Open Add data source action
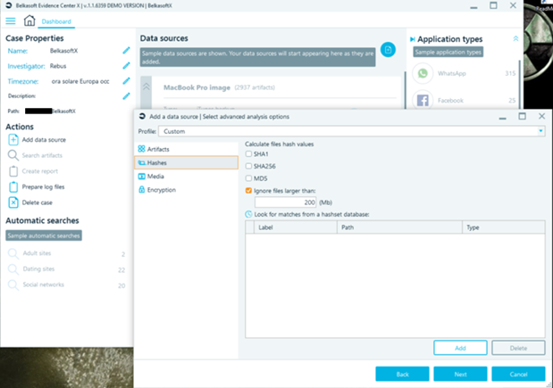The image size is (553, 388). click(44, 140)
